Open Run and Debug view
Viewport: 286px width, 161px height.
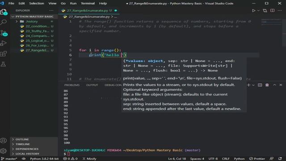pyautogui.click(x=4, y=43)
